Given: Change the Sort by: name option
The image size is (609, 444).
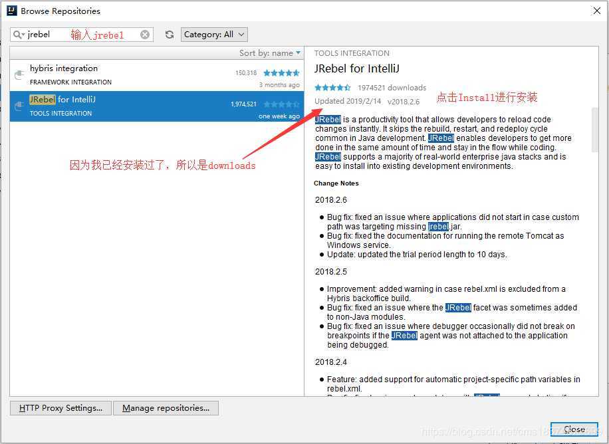Looking at the screenshot, I should click(x=270, y=53).
